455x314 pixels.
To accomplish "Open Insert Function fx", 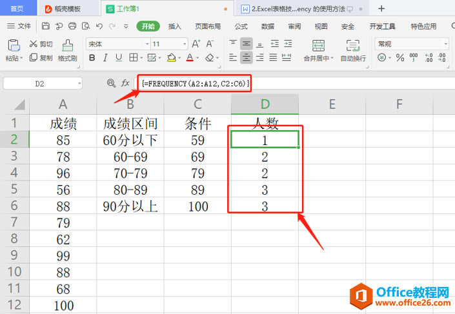I will [x=125, y=84].
